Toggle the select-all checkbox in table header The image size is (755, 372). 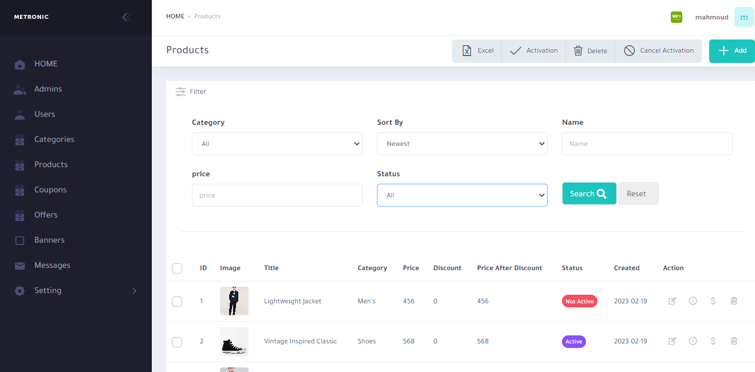(x=177, y=268)
